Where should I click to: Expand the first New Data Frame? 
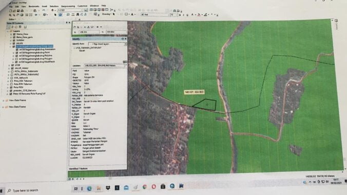pyautogui.click(x=4, y=100)
